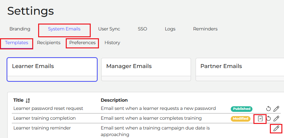Screen dimensions: 284x138
Task: Publish the modified Learner training completion template
Action: (x=260, y=119)
